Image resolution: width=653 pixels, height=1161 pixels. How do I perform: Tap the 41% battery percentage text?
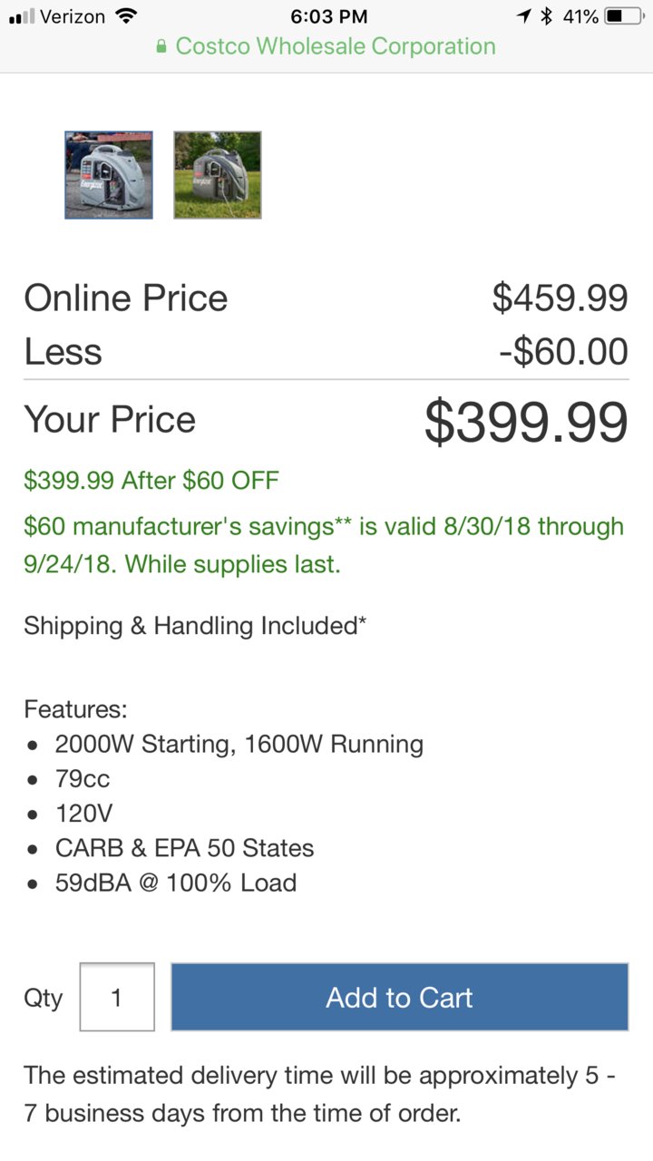tap(580, 16)
